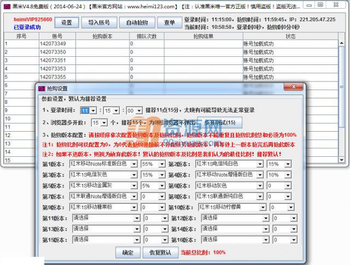
Task: Click the 确定 button in settings dialog
Action: click(127, 252)
